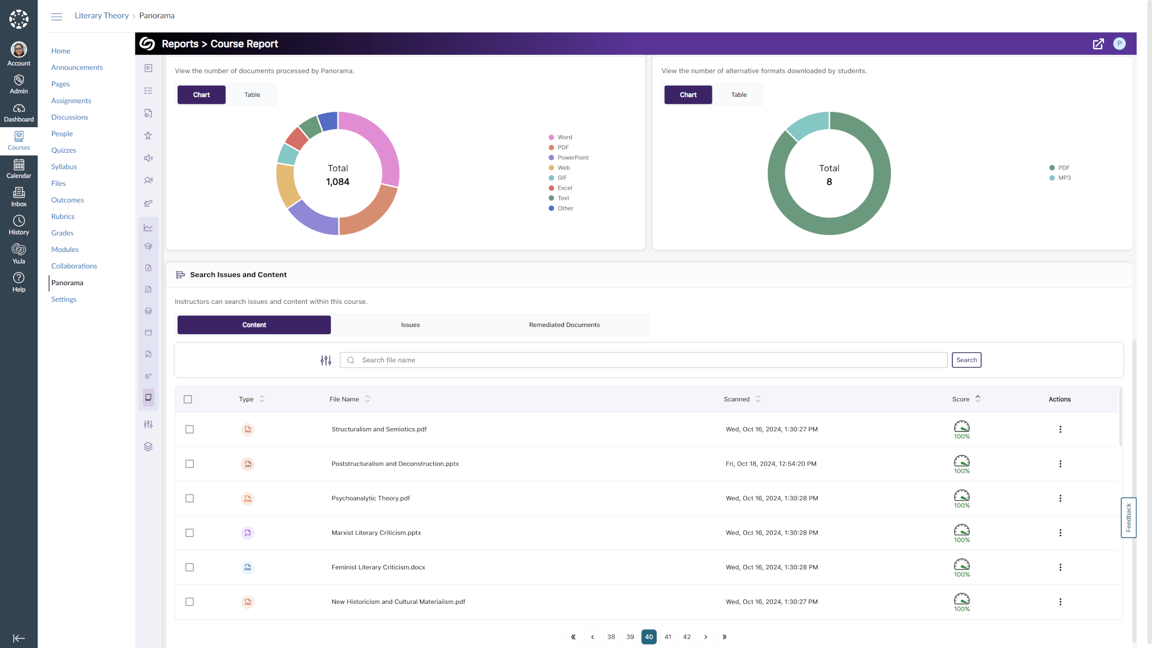Open the Admin section in global nav
Viewport: 1152px width, 648px height.
(19, 84)
